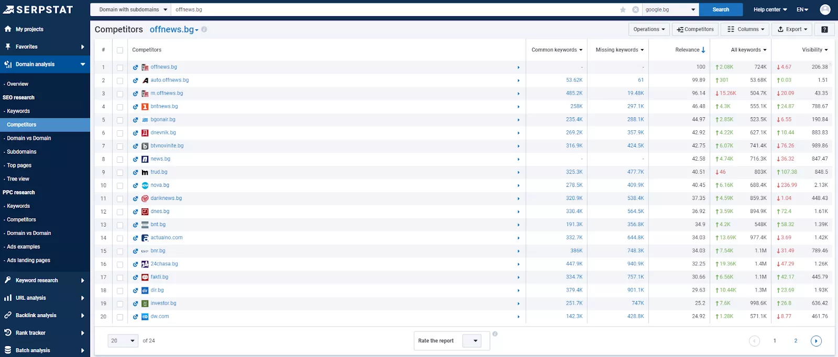Open the Operations dropdown
838x357 pixels.
pyautogui.click(x=649, y=29)
